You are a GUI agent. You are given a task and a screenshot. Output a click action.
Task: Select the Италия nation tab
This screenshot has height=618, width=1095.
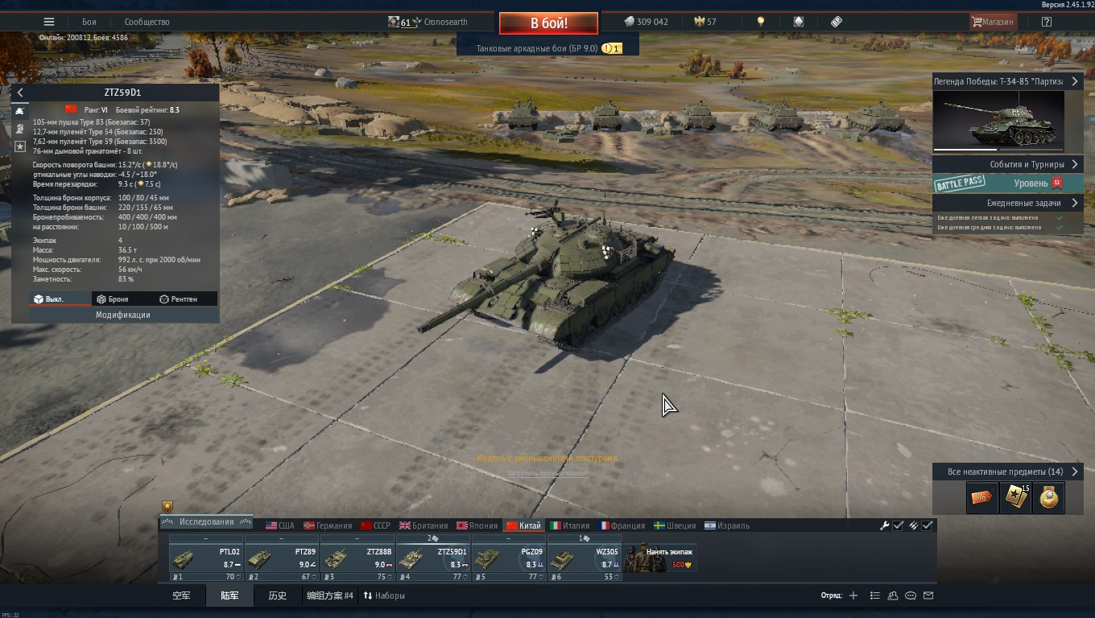coord(570,525)
